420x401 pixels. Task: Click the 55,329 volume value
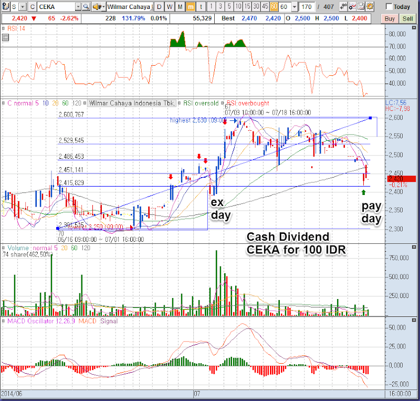coord(202,18)
